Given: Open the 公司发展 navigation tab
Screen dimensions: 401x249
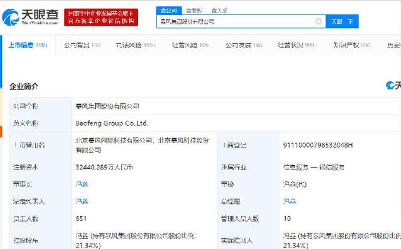Looking at the screenshot, I should 244,45.
